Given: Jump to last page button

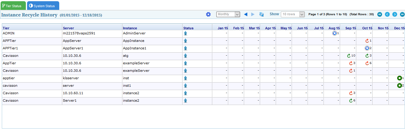Looking at the screenshot, I should (x=402, y=14).
